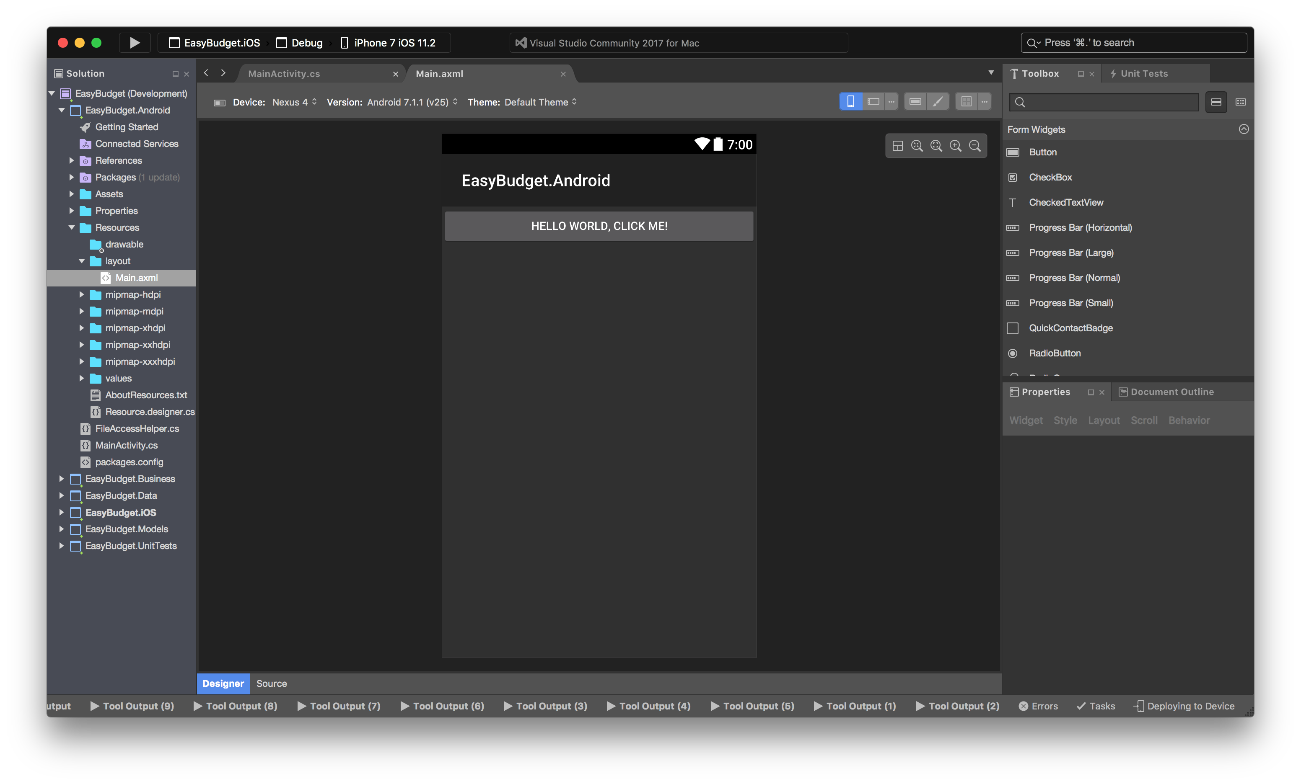Open the Layout properties tab

click(x=1104, y=420)
